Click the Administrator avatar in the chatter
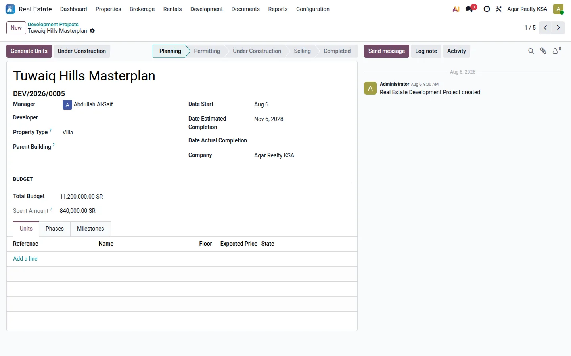The width and height of the screenshot is (571, 356). [x=370, y=88]
